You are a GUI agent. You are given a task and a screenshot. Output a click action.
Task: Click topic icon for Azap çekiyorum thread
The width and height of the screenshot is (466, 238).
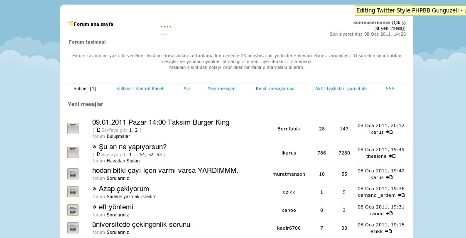tap(73, 191)
